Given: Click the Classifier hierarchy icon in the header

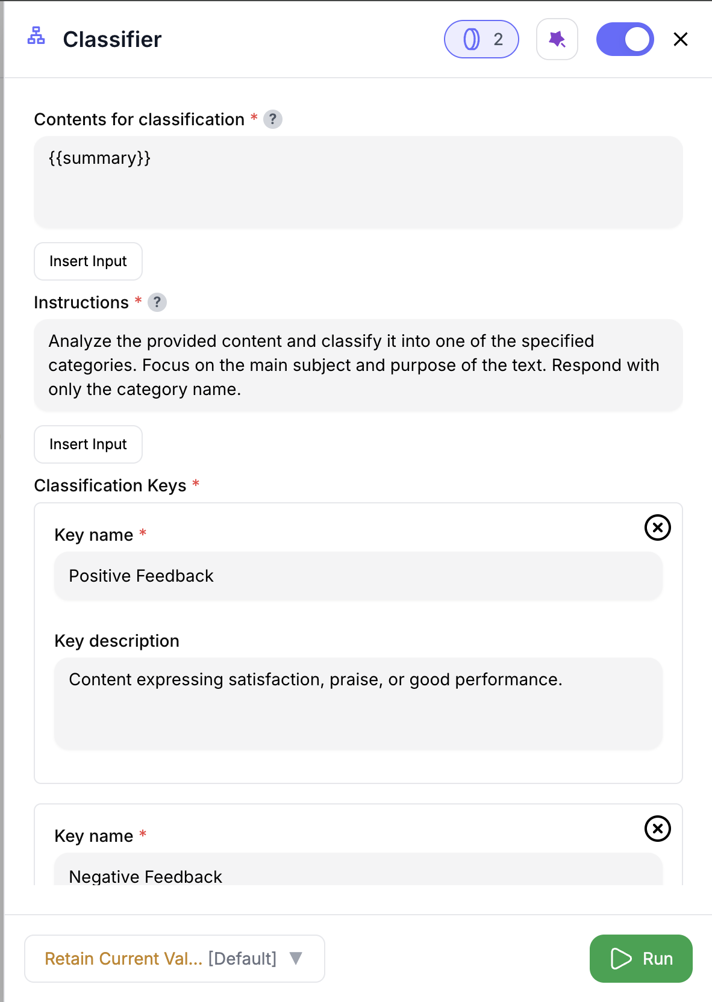Looking at the screenshot, I should 36,38.
